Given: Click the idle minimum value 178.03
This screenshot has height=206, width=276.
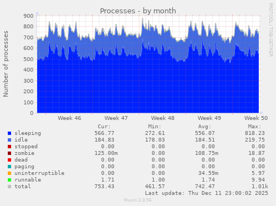Looking at the screenshot, I should click(x=155, y=140).
